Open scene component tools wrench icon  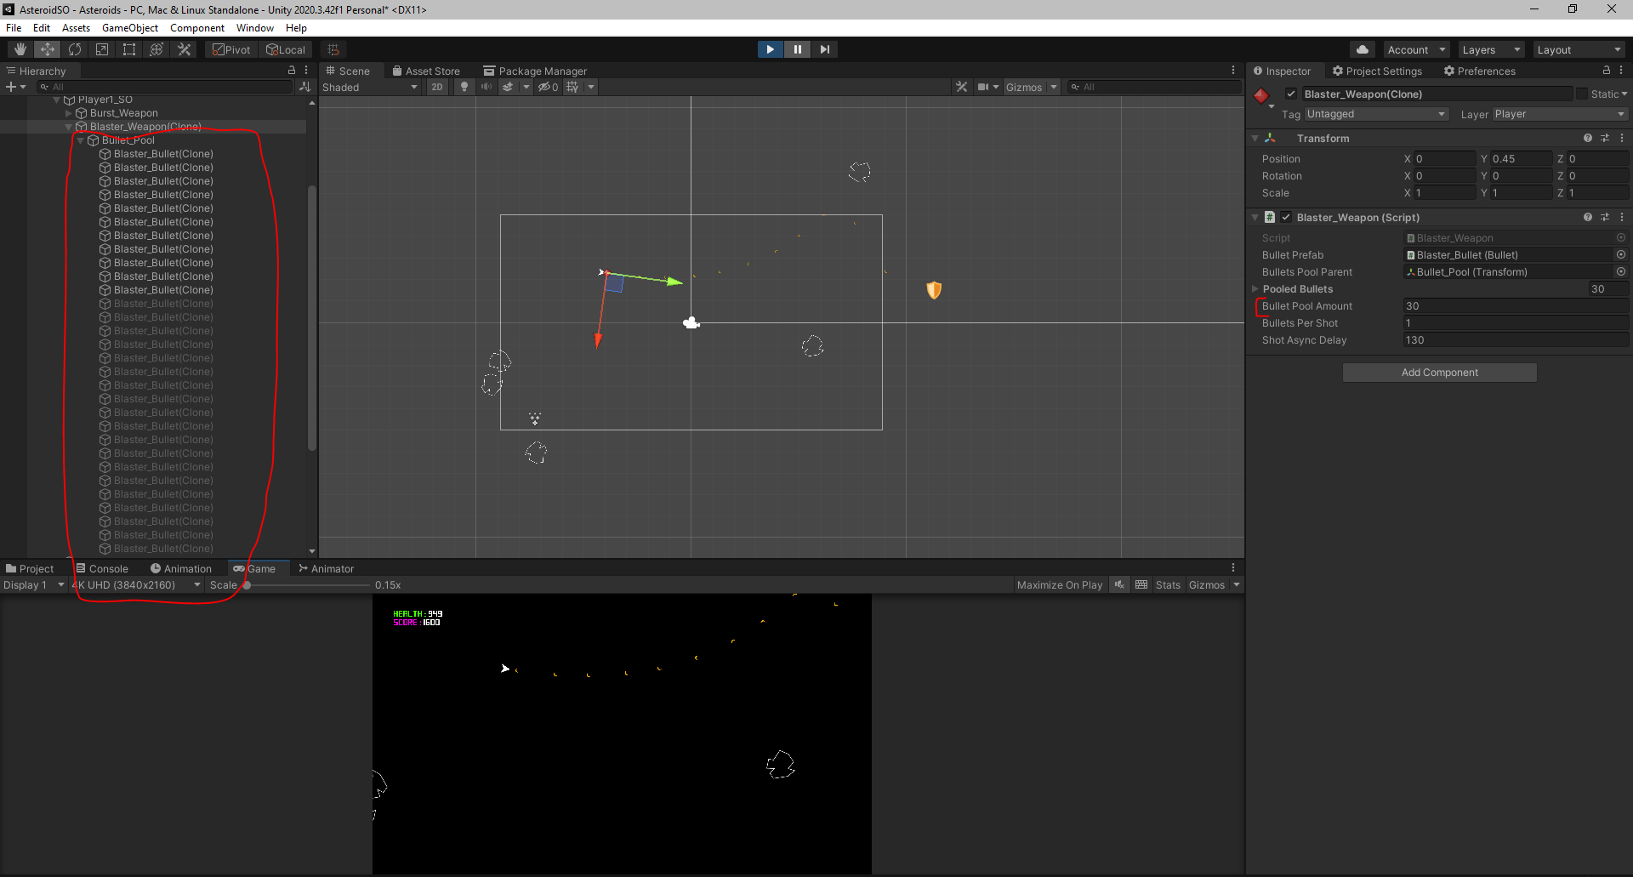[x=961, y=87]
